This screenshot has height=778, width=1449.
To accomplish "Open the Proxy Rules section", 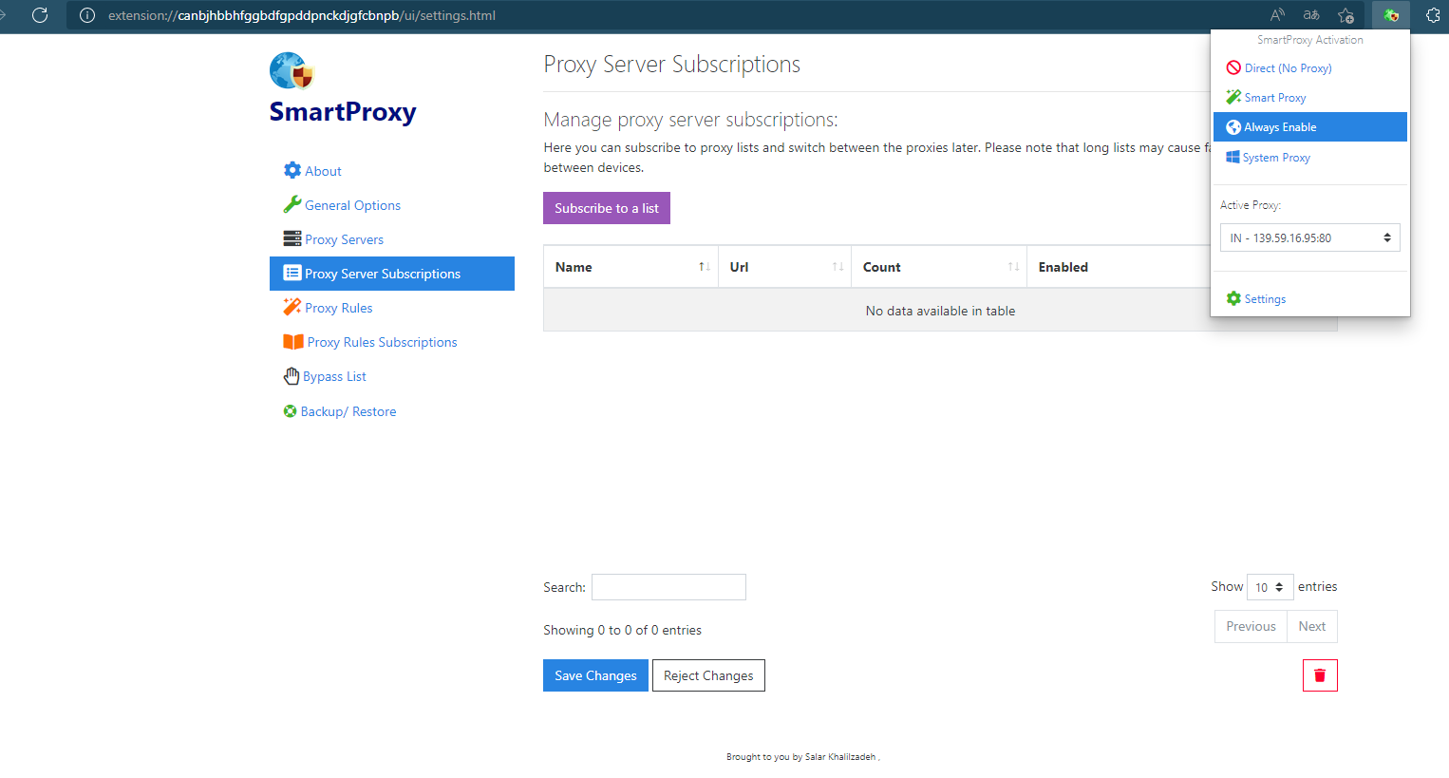I will pos(392,308).
